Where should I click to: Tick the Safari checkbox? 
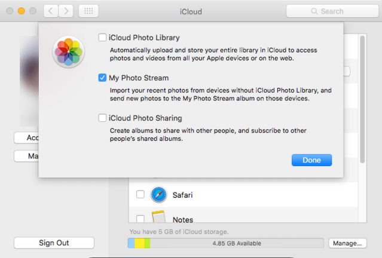click(x=140, y=195)
